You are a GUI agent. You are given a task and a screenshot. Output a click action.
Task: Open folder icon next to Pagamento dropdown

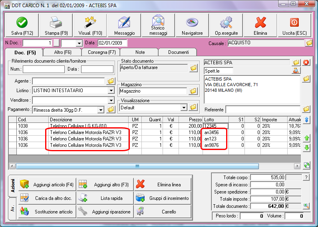pos(111,110)
